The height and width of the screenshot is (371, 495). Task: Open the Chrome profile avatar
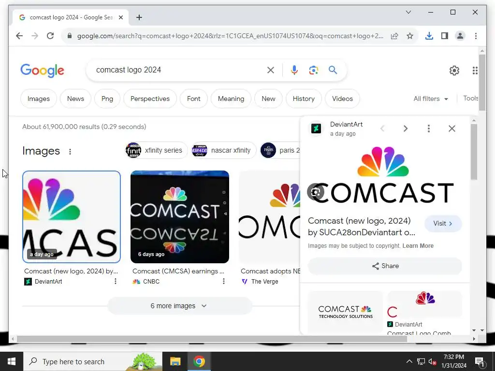tap(460, 36)
